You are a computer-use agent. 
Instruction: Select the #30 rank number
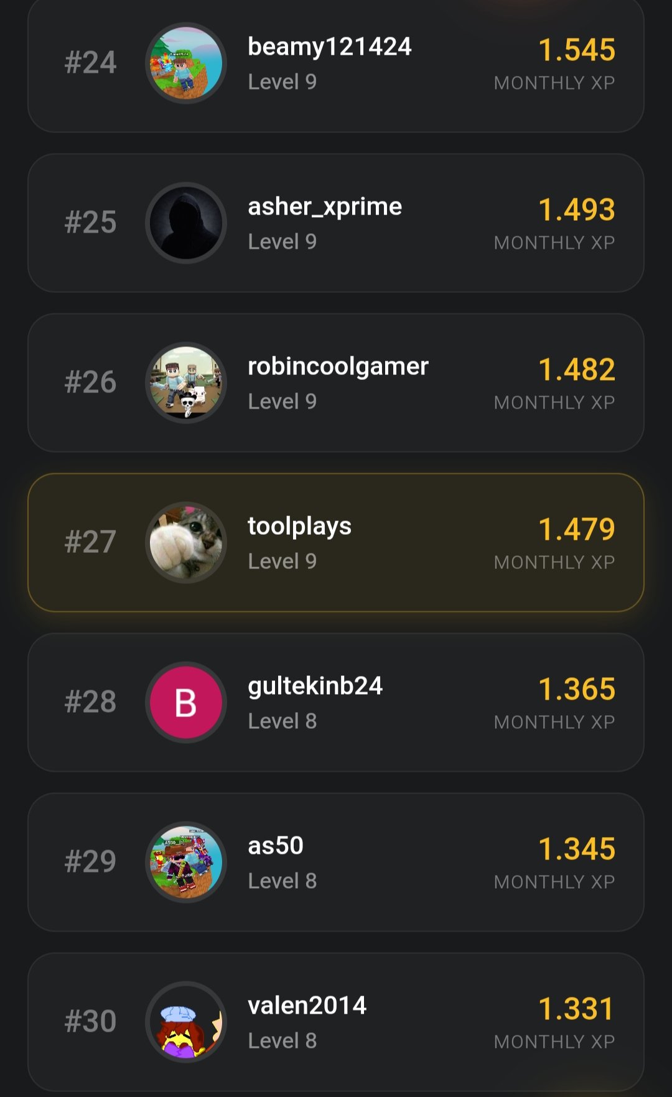pos(90,1022)
